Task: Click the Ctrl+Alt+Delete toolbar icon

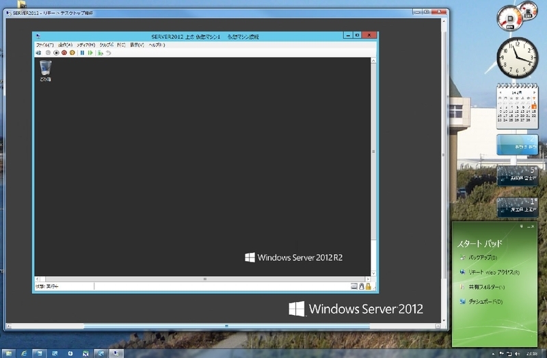Action: coord(38,53)
